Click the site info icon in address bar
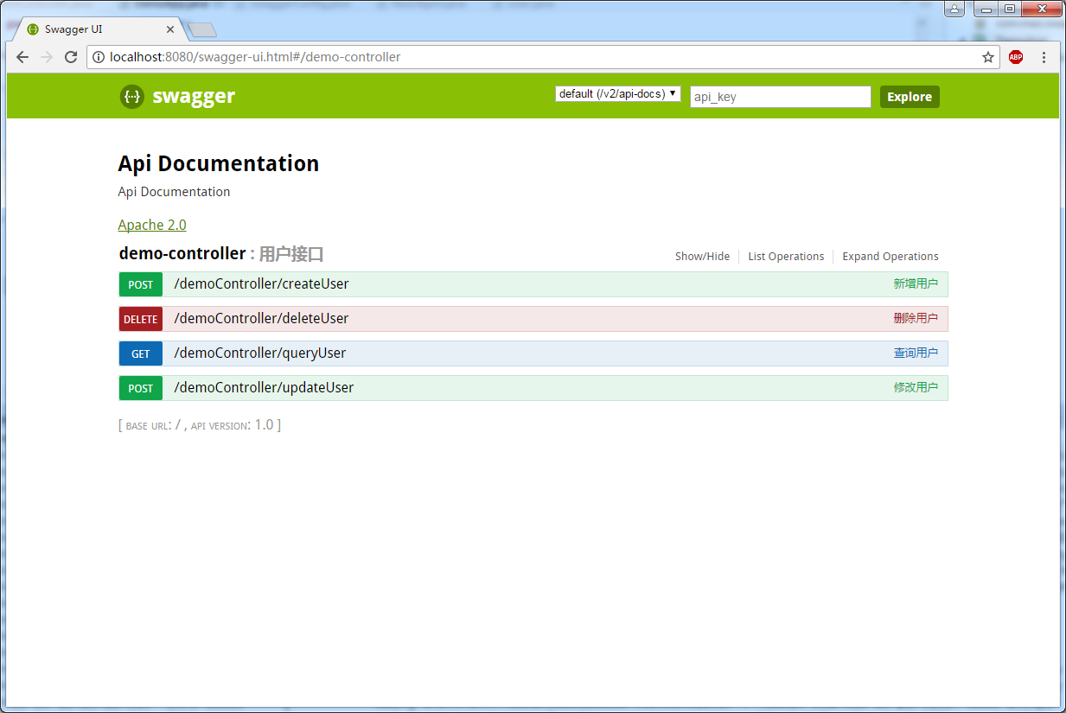This screenshot has height=713, width=1066. (99, 57)
